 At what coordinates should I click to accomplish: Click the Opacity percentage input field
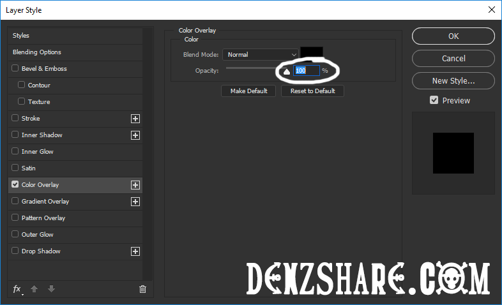pos(307,71)
